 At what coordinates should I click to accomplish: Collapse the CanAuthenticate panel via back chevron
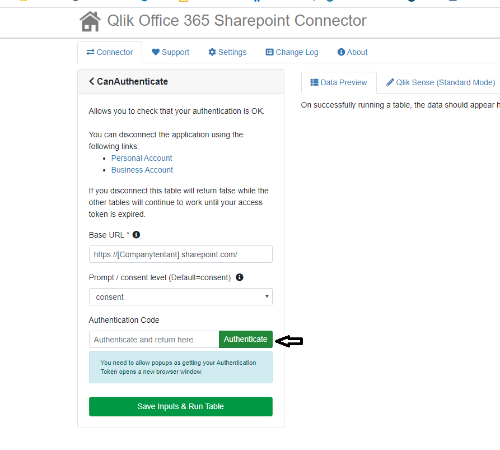[x=91, y=81]
